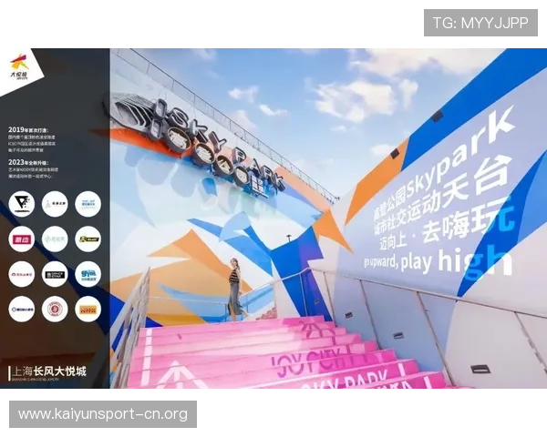Click the dark blue text brand logo circle

pos(22,310)
